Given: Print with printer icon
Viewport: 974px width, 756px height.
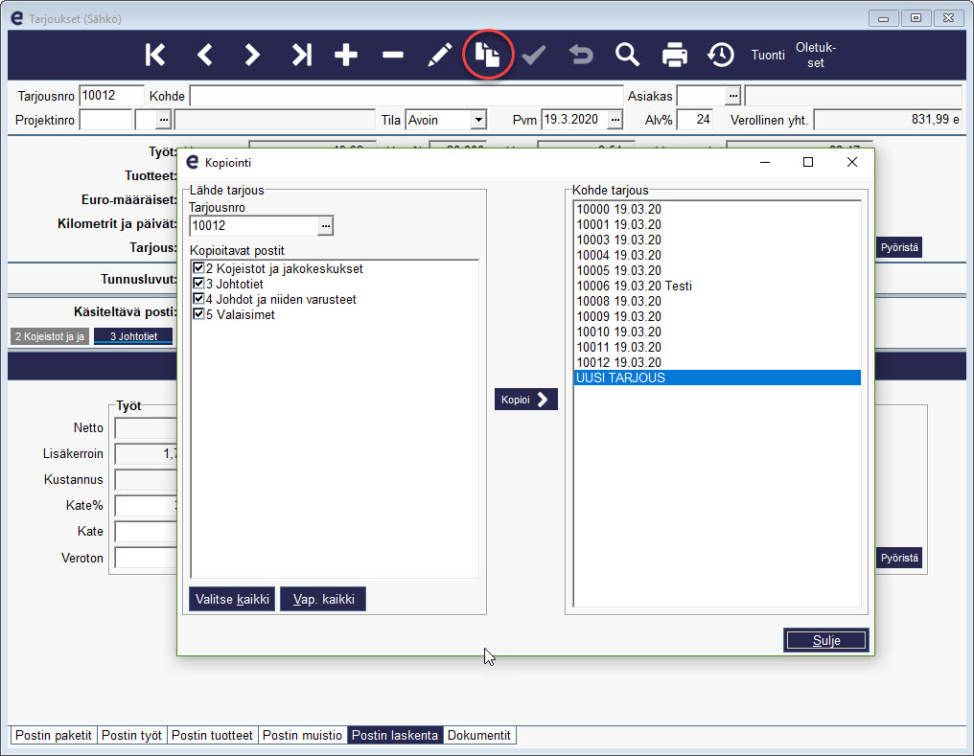Looking at the screenshot, I should coord(675,56).
